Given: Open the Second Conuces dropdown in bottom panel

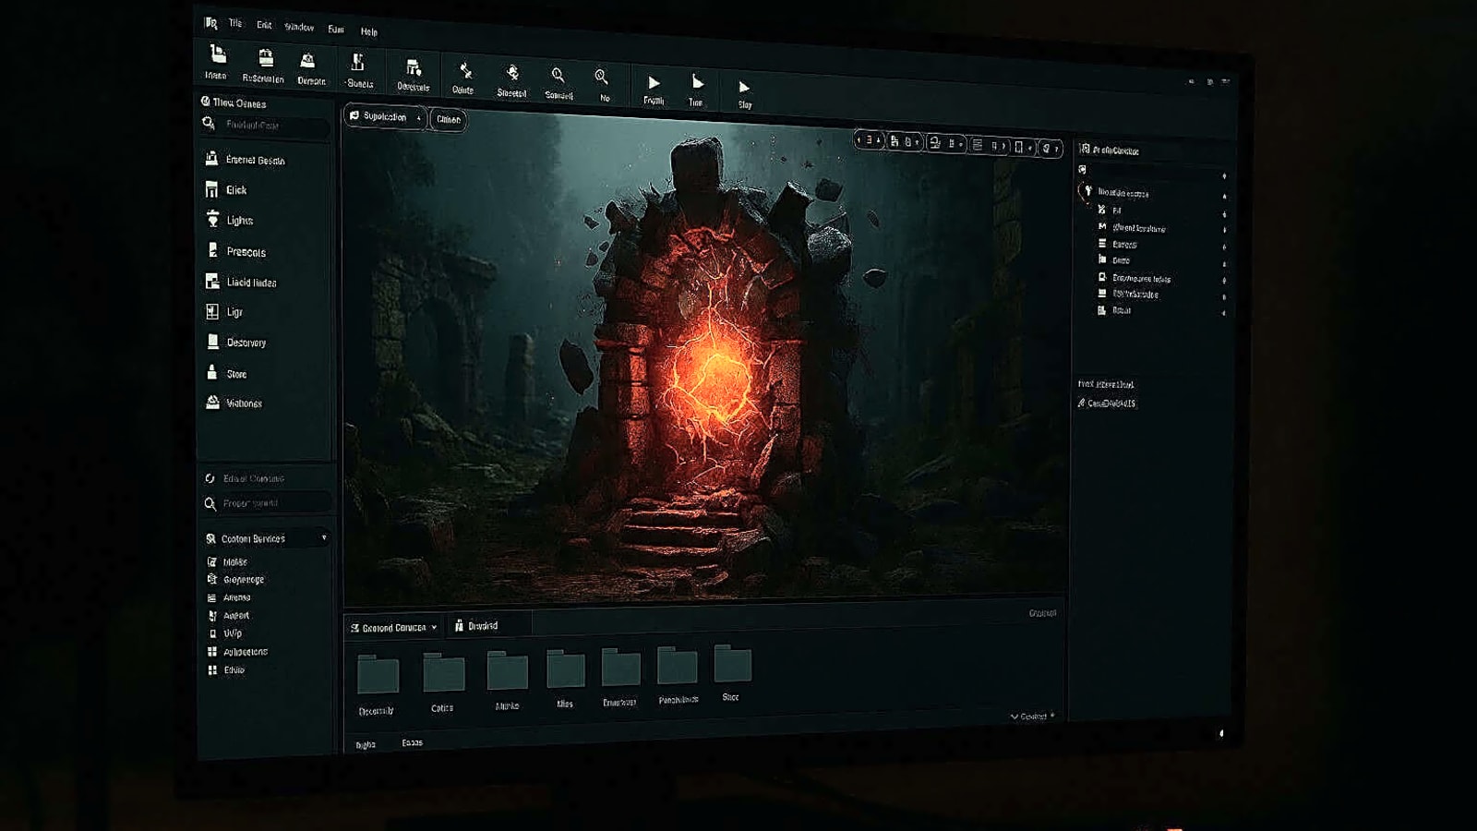Looking at the screenshot, I should 393,627.
